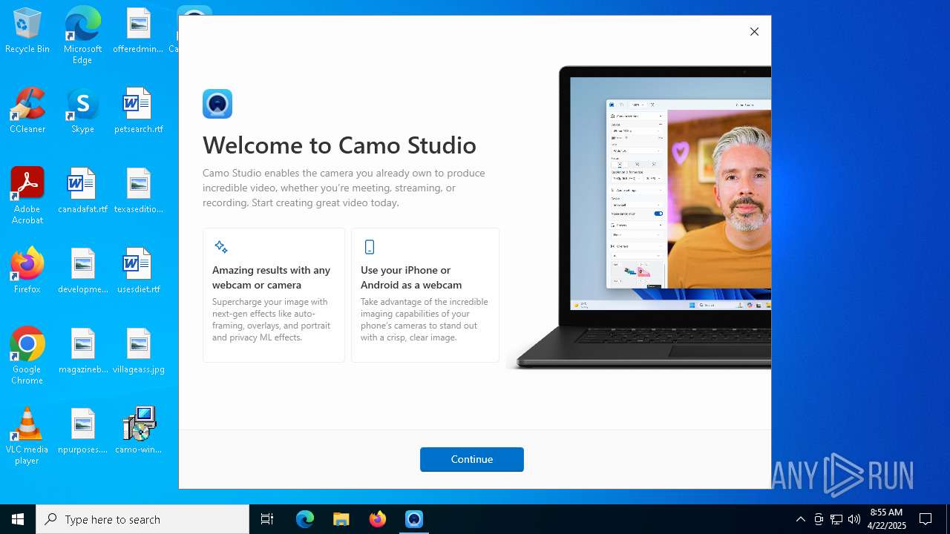Click the "Welcome to Camo Studio" title text

click(x=339, y=145)
